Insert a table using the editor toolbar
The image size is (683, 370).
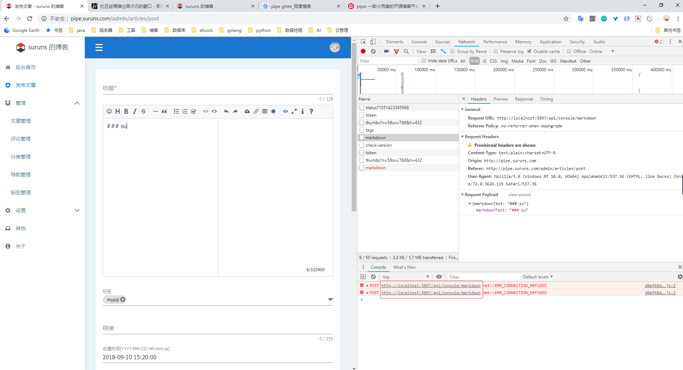pyautogui.click(x=265, y=111)
